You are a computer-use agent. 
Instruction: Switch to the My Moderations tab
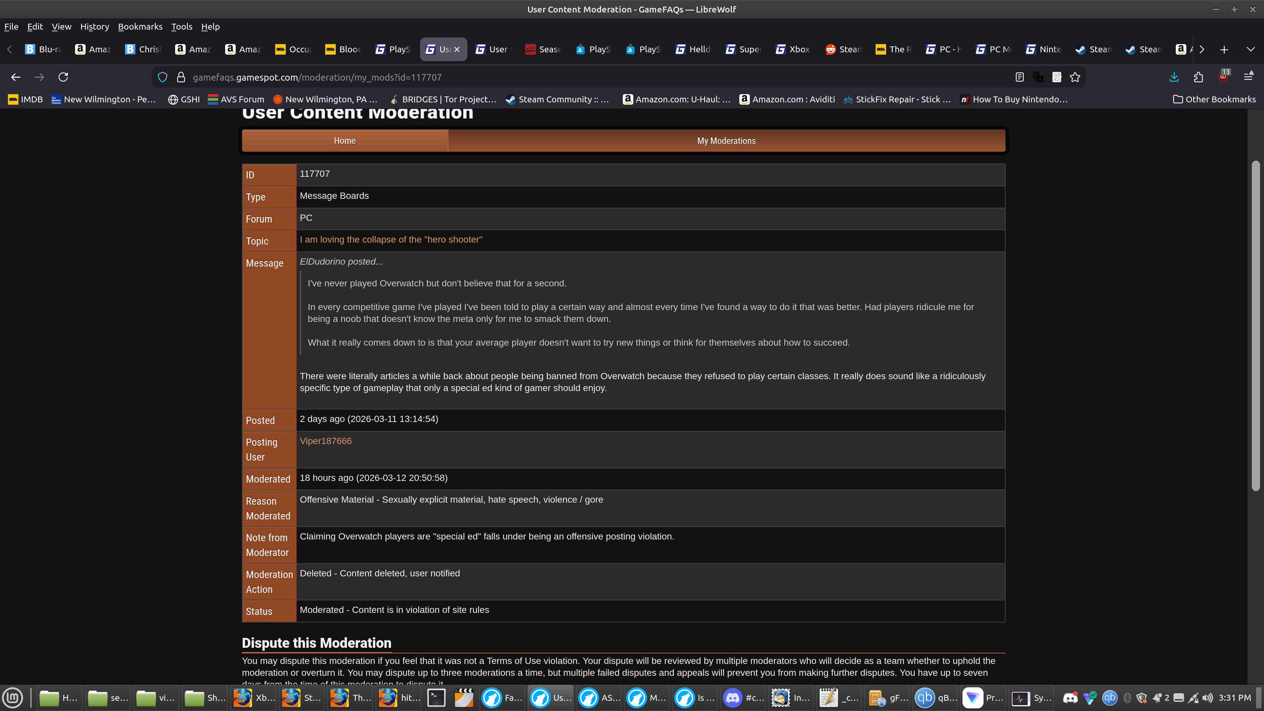click(726, 141)
